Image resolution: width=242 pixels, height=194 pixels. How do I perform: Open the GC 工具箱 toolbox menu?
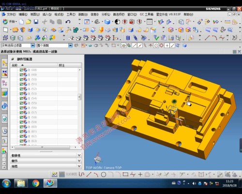pyautogui.click(x=147, y=15)
